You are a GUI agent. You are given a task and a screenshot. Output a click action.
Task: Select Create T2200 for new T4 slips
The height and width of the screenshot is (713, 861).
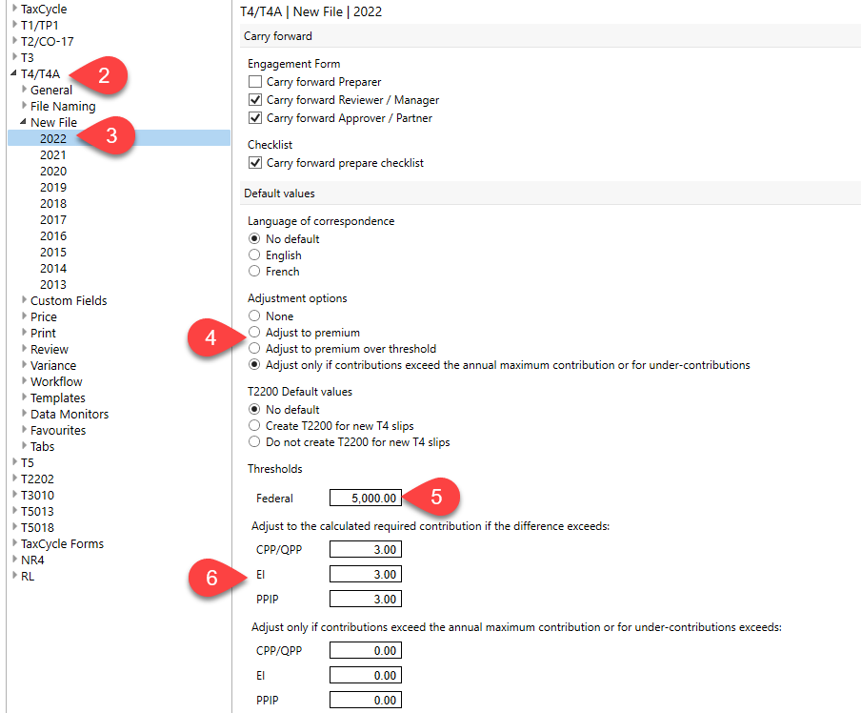pyautogui.click(x=254, y=425)
